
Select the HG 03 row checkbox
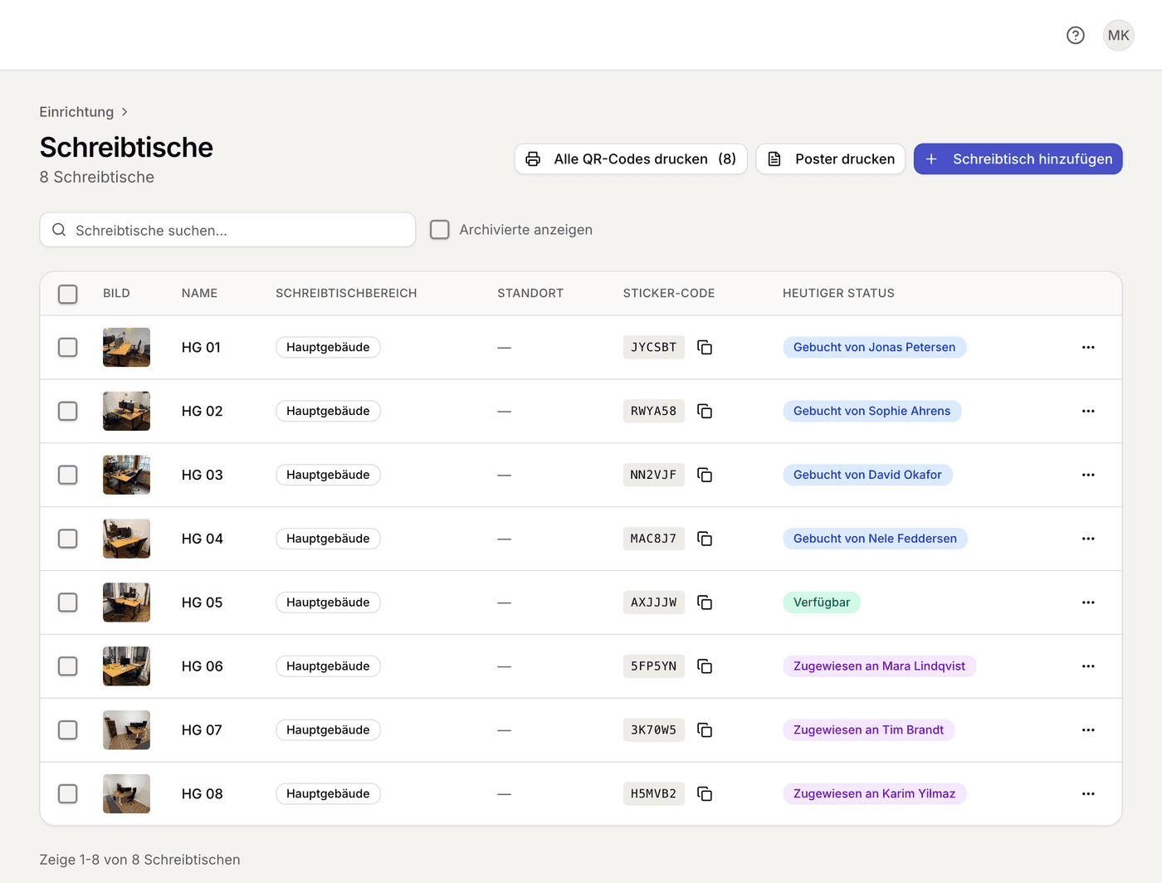(68, 475)
